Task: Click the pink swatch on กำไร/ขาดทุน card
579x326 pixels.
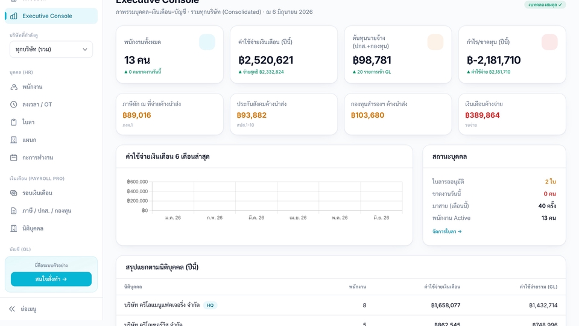Action: pyautogui.click(x=549, y=42)
